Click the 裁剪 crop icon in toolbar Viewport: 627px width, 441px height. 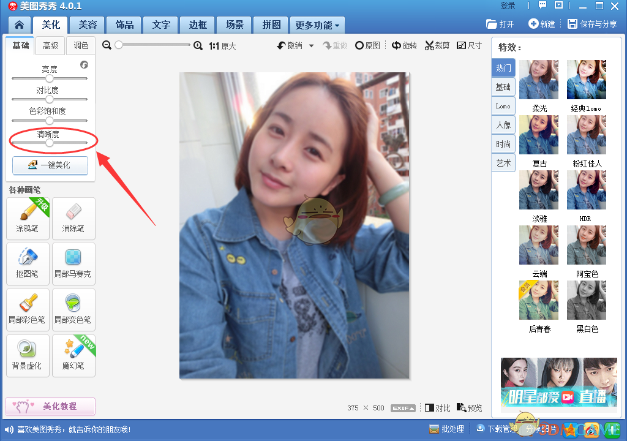(437, 45)
